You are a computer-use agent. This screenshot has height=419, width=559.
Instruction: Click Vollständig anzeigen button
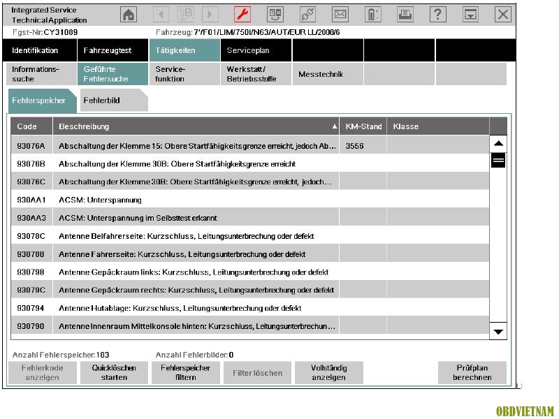coord(328,373)
